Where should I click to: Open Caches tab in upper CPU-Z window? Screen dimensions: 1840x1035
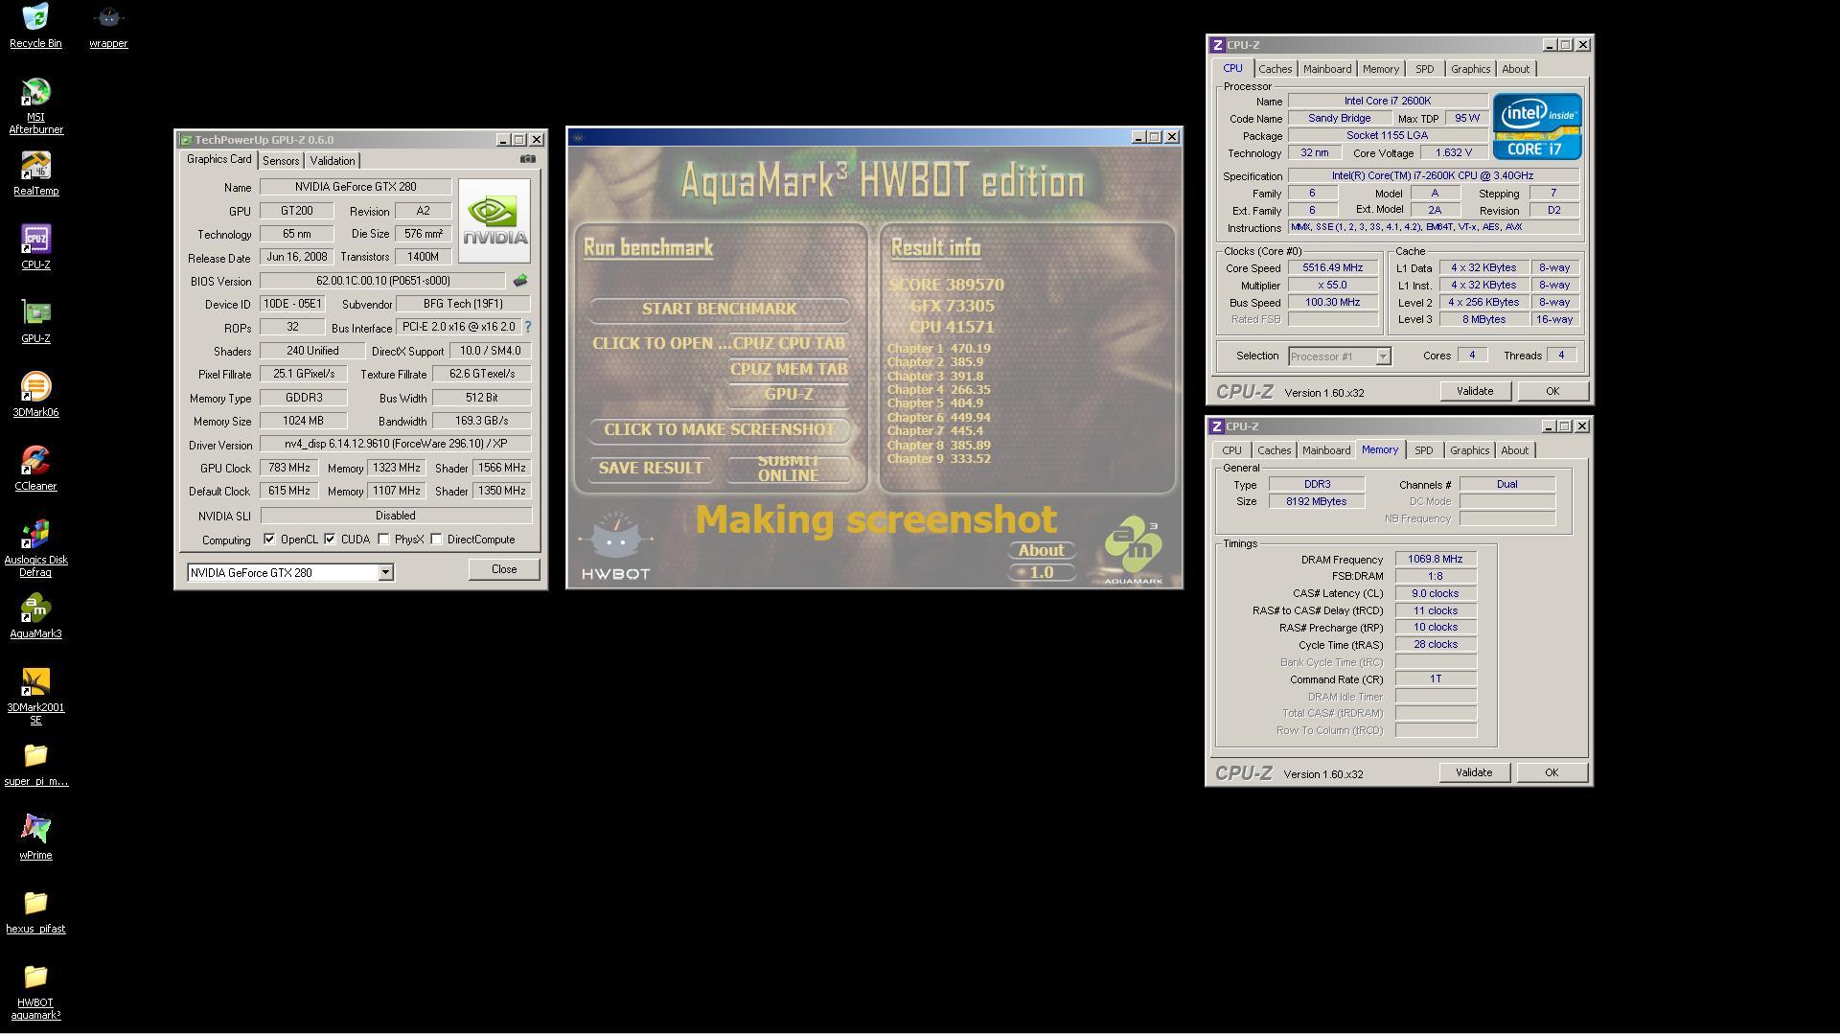click(1276, 69)
